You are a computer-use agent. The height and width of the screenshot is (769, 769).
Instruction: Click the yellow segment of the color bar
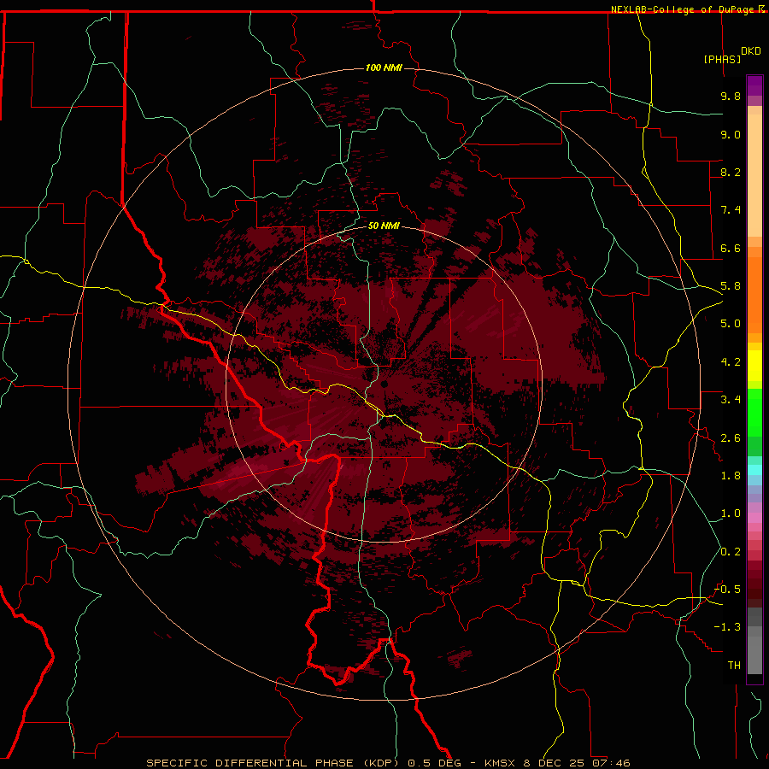click(x=754, y=366)
